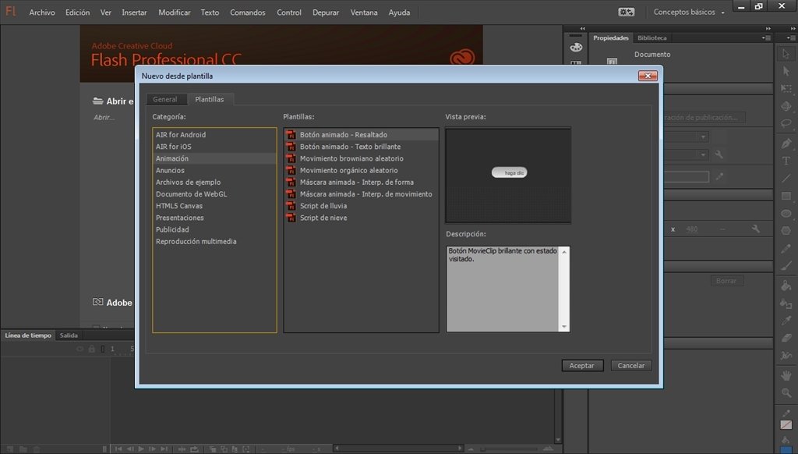The width and height of the screenshot is (798, 454).
Task: Select the Text tool
Action: pyautogui.click(x=786, y=161)
